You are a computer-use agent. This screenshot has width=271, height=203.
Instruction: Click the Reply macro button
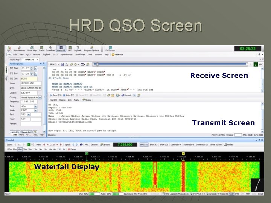(76, 100)
